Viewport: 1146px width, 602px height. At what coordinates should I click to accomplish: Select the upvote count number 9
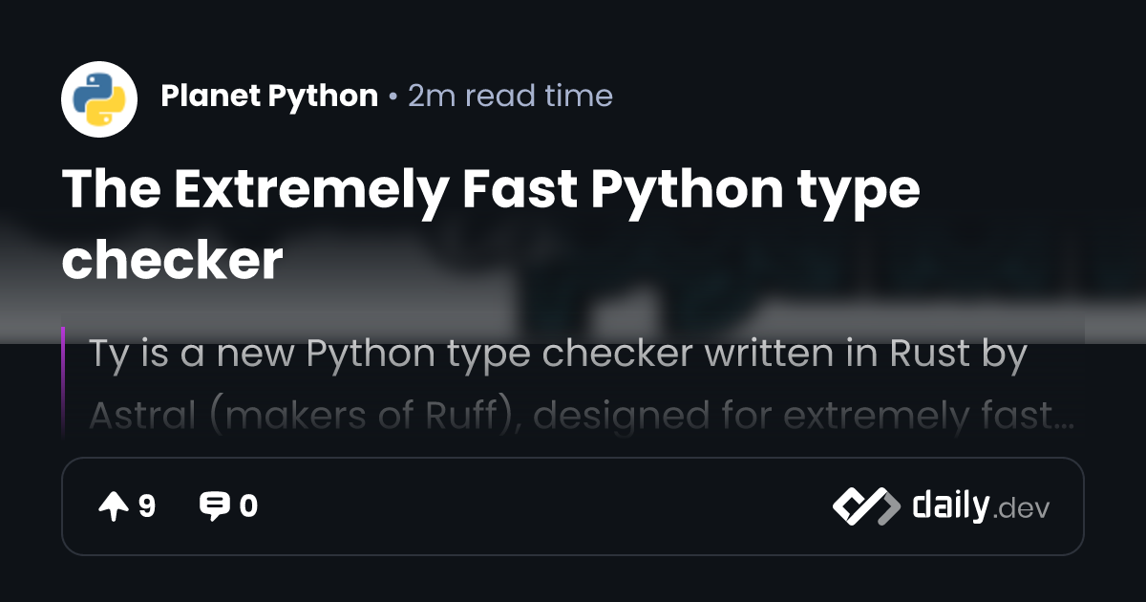pyautogui.click(x=147, y=506)
